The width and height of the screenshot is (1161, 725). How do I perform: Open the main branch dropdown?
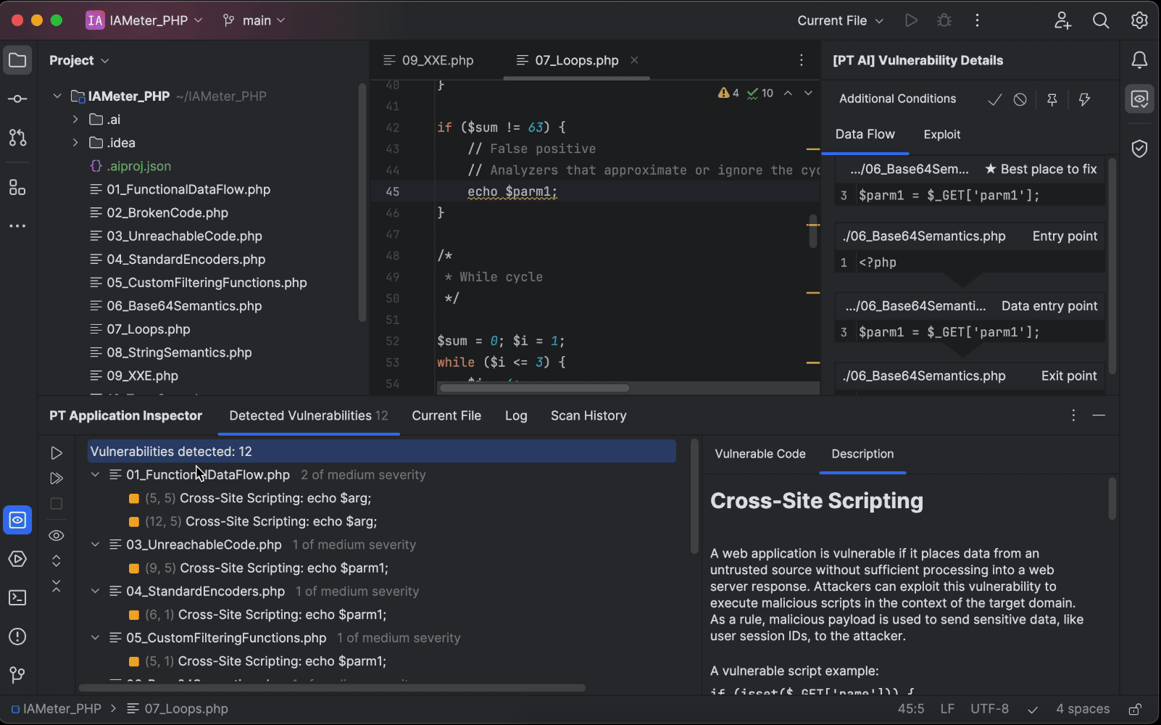click(x=254, y=20)
